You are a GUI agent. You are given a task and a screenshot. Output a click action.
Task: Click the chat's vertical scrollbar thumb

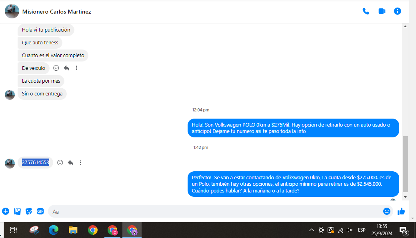coord(405,164)
